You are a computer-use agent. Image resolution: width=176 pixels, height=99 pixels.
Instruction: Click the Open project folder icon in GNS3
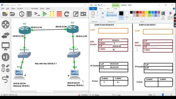(12, 14)
